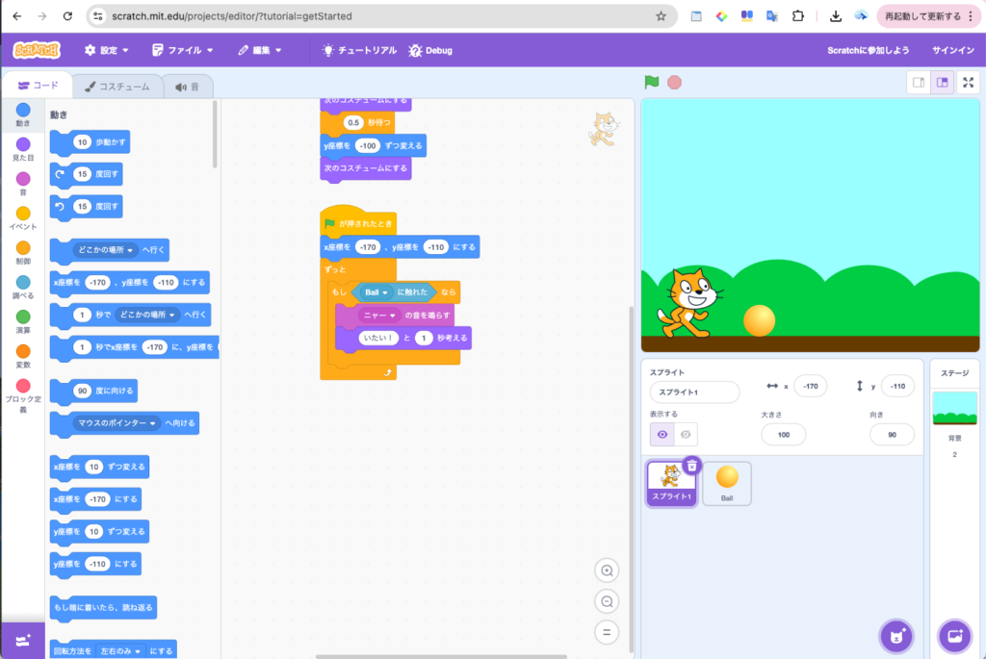986x659 pixels.
Task: Select the ブロック定義 (My Blocks) category
Action: click(x=23, y=396)
